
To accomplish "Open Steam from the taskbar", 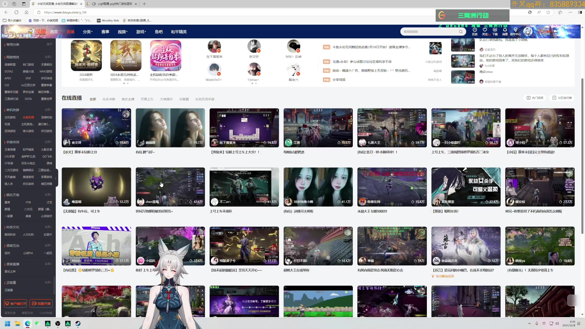I will [x=78, y=324].
